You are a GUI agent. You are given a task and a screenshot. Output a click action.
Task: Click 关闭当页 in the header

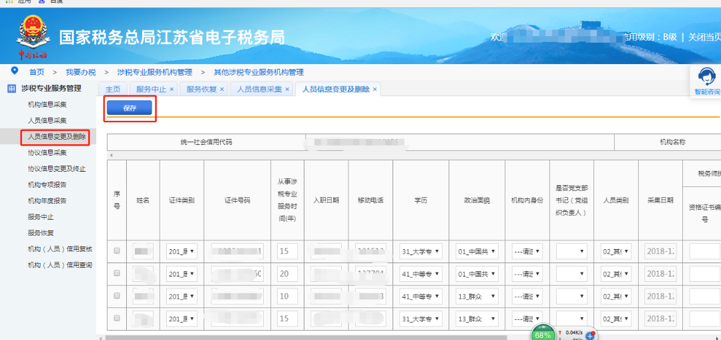[704, 37]
